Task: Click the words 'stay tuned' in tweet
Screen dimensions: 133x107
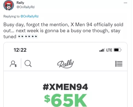Action: click(x=62, y=34)
